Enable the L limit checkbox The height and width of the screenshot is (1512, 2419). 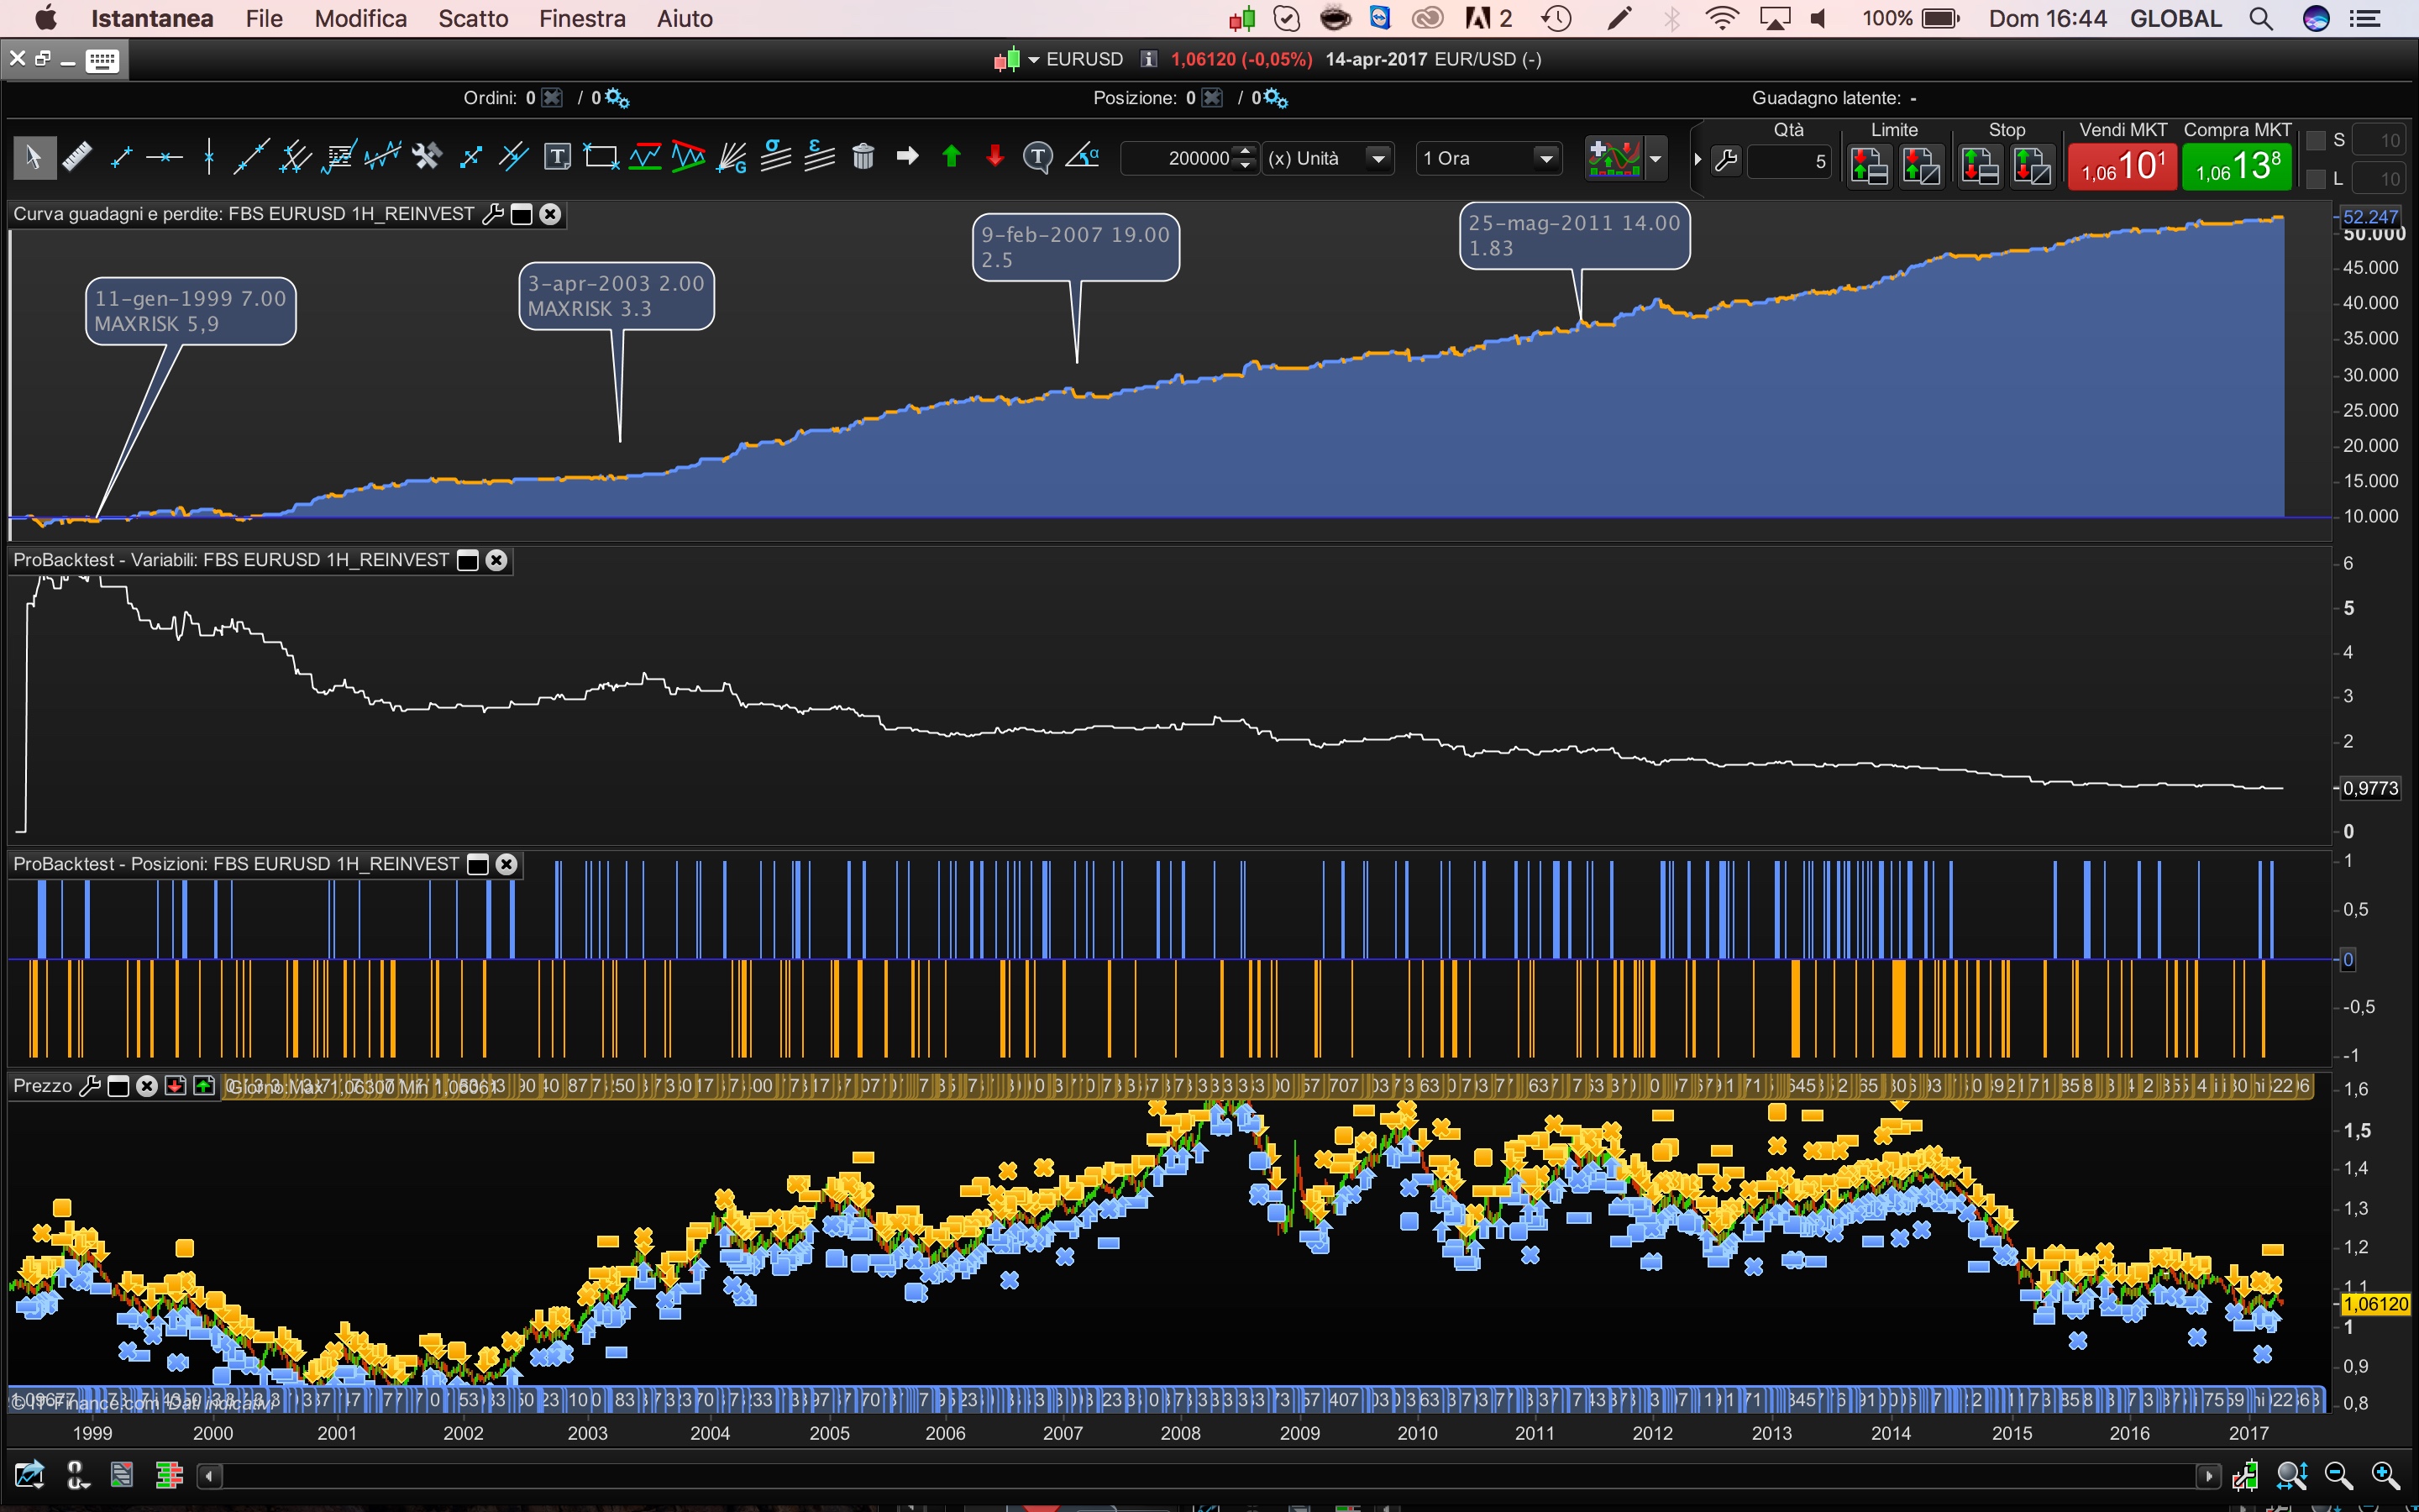point(2315,179)
